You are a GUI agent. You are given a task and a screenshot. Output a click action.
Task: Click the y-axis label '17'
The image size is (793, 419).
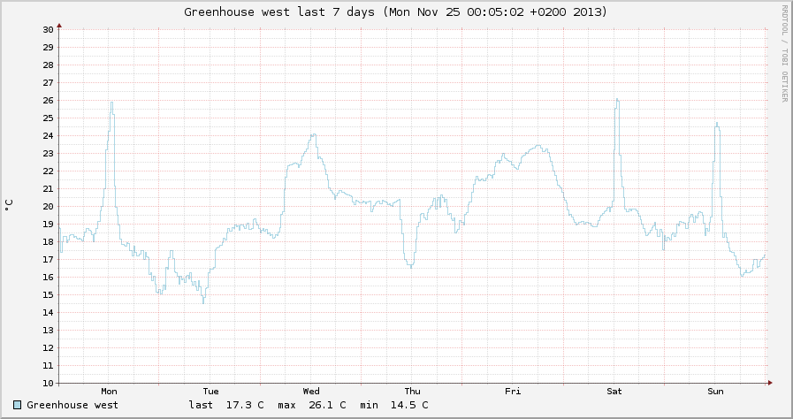(48, 259)
